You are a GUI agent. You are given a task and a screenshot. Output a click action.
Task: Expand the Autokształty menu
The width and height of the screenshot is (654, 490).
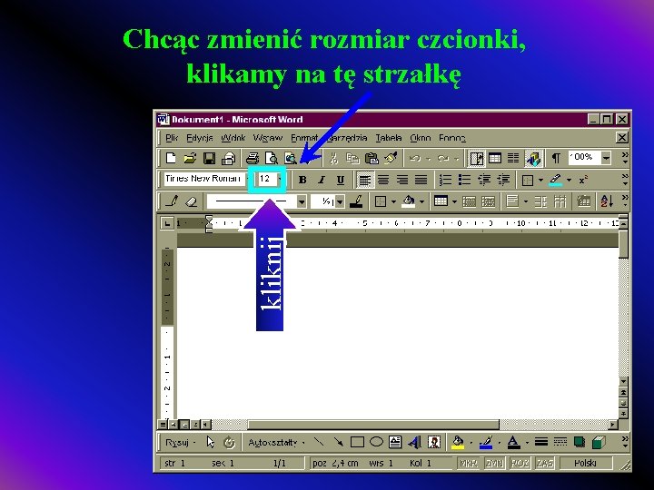coord(275,442)
